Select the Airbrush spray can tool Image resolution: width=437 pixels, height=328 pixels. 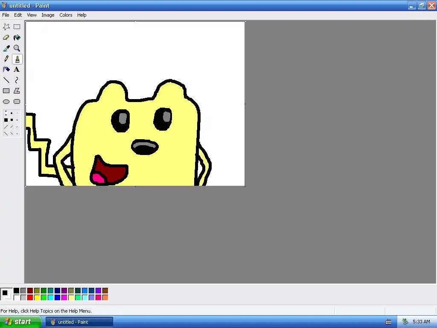tap(6, 70)
